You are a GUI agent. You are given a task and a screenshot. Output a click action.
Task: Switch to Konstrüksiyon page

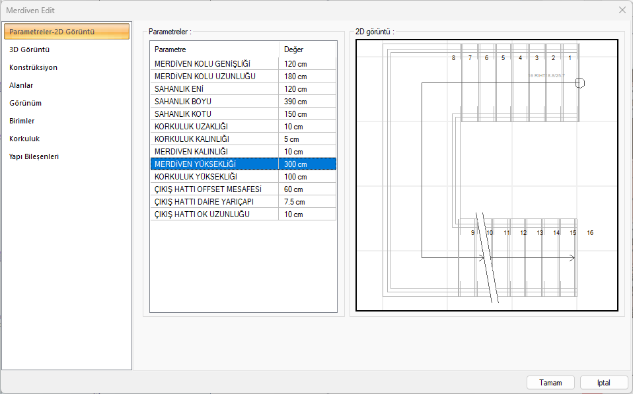pos(33,67)
